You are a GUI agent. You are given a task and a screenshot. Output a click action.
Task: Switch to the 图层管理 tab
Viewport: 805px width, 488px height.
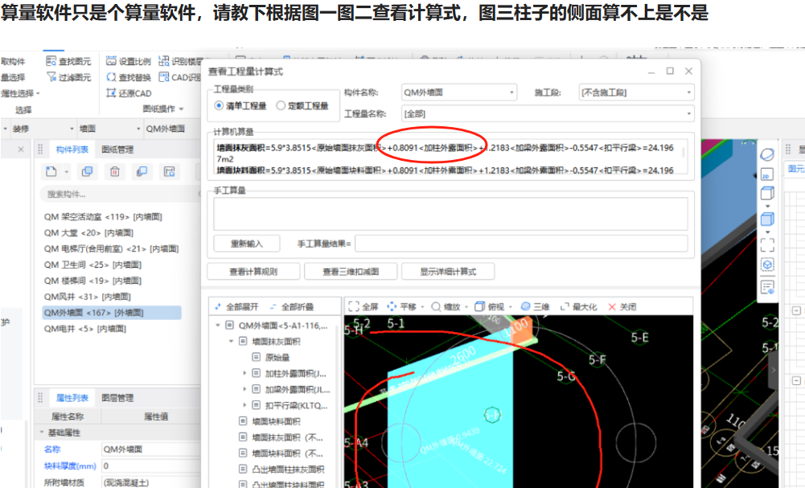pyautogui.click(x=117, y=398)
